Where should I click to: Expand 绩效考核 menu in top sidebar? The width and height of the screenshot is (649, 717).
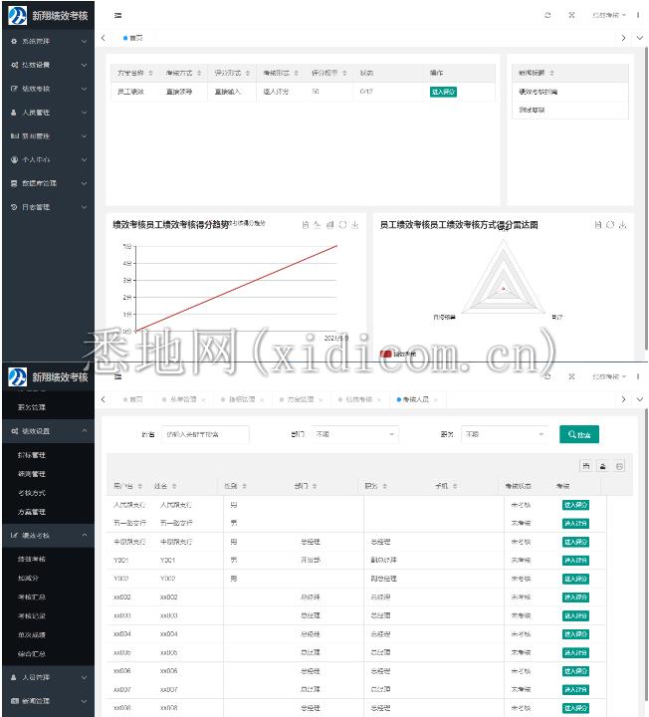[48, 89]
